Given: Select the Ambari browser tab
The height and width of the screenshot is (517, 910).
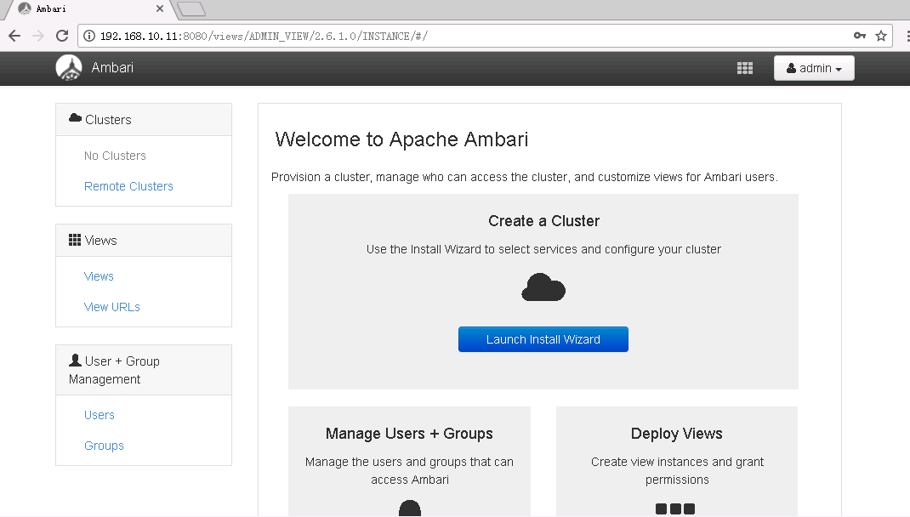Looking at the screenshot, I should click(90, 9).
